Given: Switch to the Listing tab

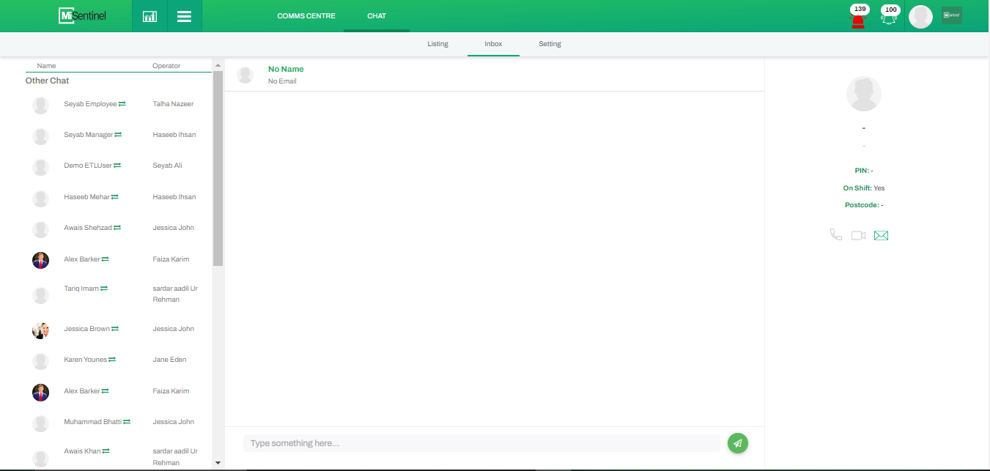Looking at the screenshot, I should tap(437, 44).
